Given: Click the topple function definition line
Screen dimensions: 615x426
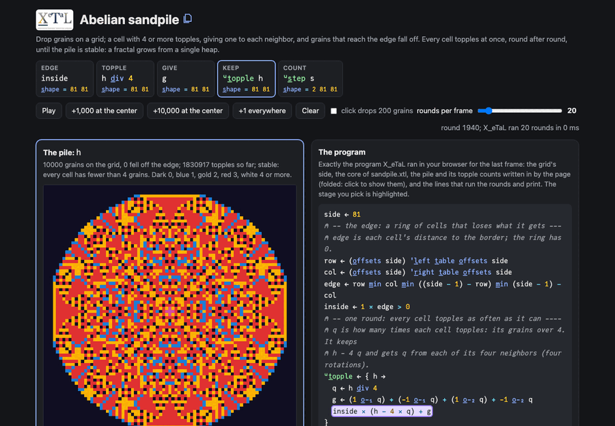Looking at the screenshot, I should 355,376.
